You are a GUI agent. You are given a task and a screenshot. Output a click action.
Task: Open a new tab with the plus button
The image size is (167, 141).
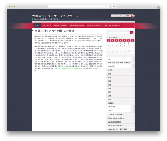point(158,7)
